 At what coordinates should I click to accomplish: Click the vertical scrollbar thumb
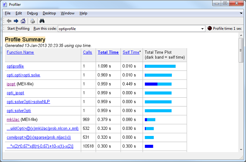pos(241,50)
